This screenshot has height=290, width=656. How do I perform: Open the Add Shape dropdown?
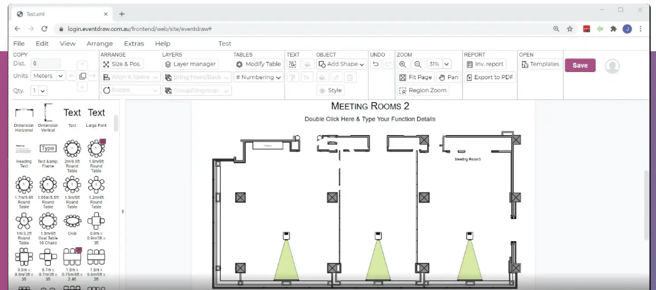tap(341, 64)
